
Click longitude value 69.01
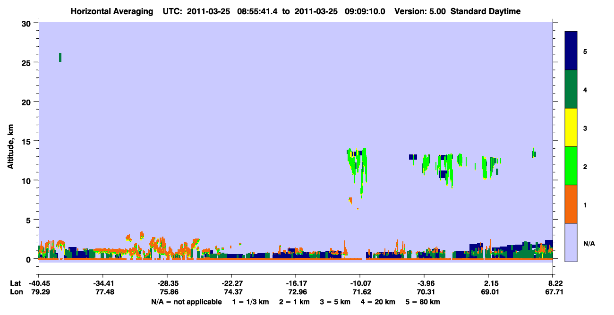click(490, 292)
